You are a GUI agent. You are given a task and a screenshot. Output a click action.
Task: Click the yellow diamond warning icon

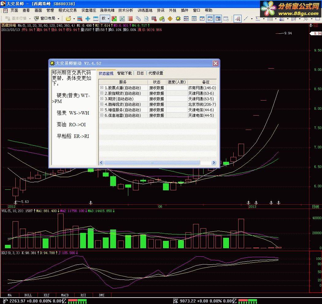pyautogui.click(x=170, y=19)
